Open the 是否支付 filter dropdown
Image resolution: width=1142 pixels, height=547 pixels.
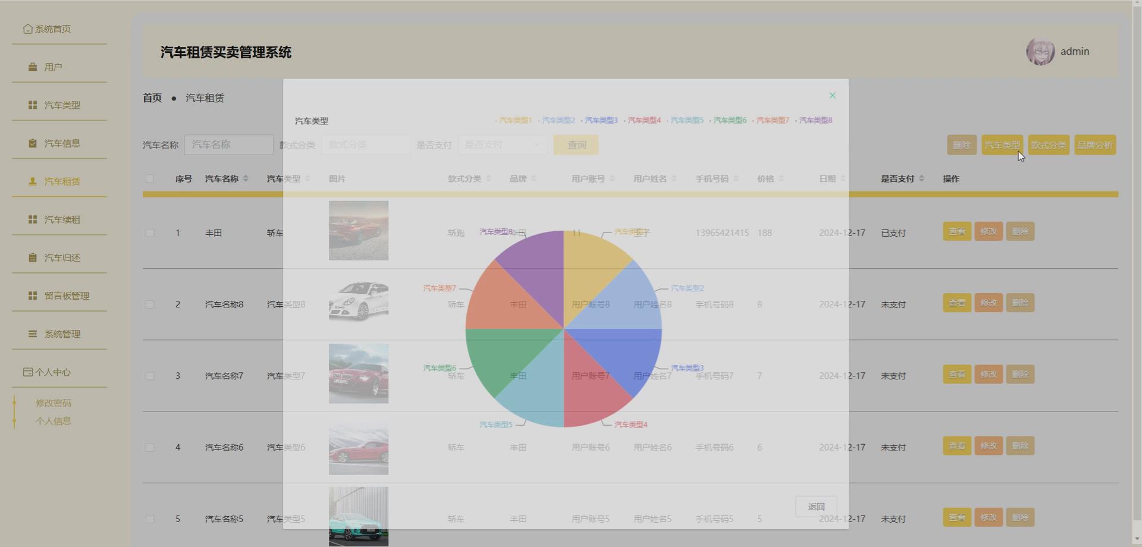[503, 144]
